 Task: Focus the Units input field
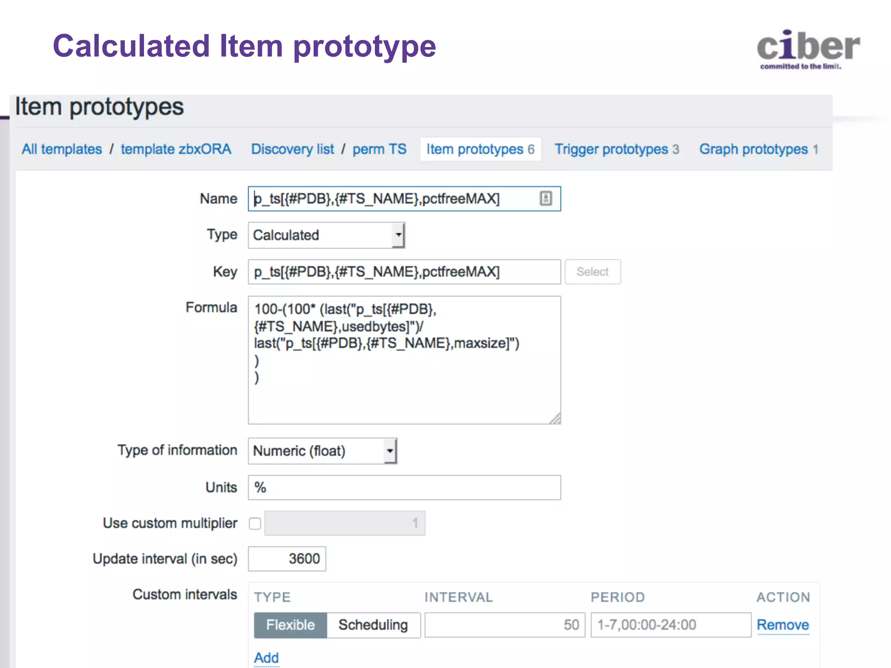404,488
